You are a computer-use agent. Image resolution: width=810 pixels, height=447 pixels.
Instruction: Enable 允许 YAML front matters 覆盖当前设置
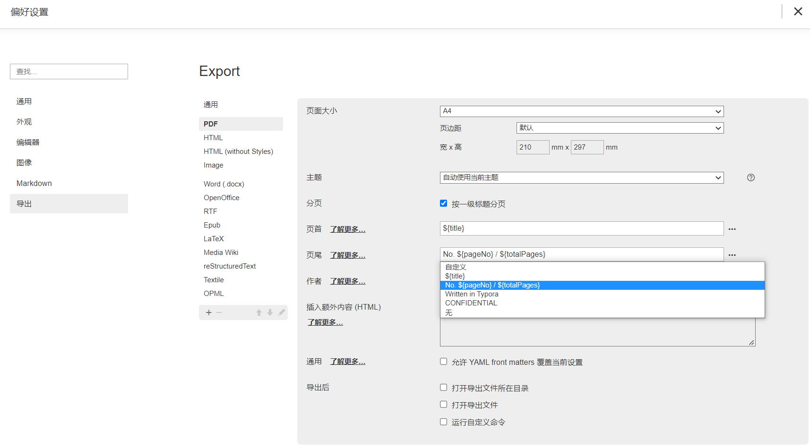coord(443,361)
